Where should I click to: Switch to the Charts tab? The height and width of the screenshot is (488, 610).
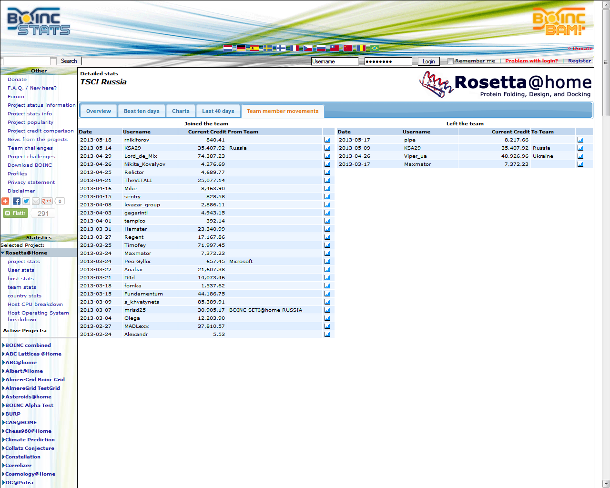pyautogui.click(x=181, y=111)
